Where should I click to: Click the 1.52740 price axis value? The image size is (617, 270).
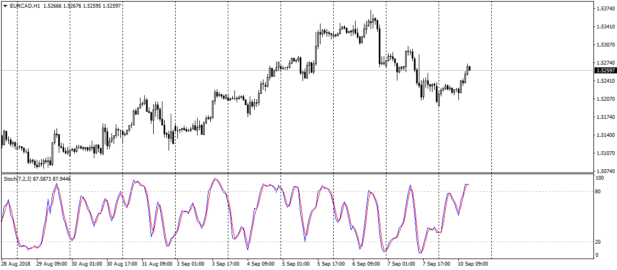click(x=605, y=63)
